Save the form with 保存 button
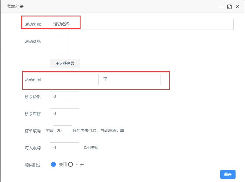 pyautogui.click(x=228, y=174)
